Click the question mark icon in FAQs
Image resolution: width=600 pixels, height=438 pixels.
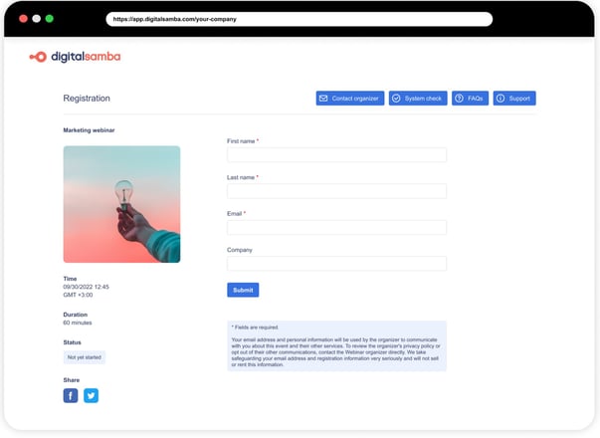(459, 99)
